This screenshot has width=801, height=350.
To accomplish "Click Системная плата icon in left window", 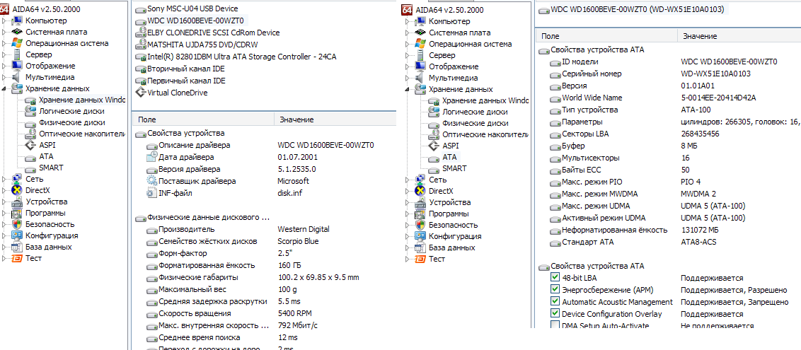I will click(18, 32).
